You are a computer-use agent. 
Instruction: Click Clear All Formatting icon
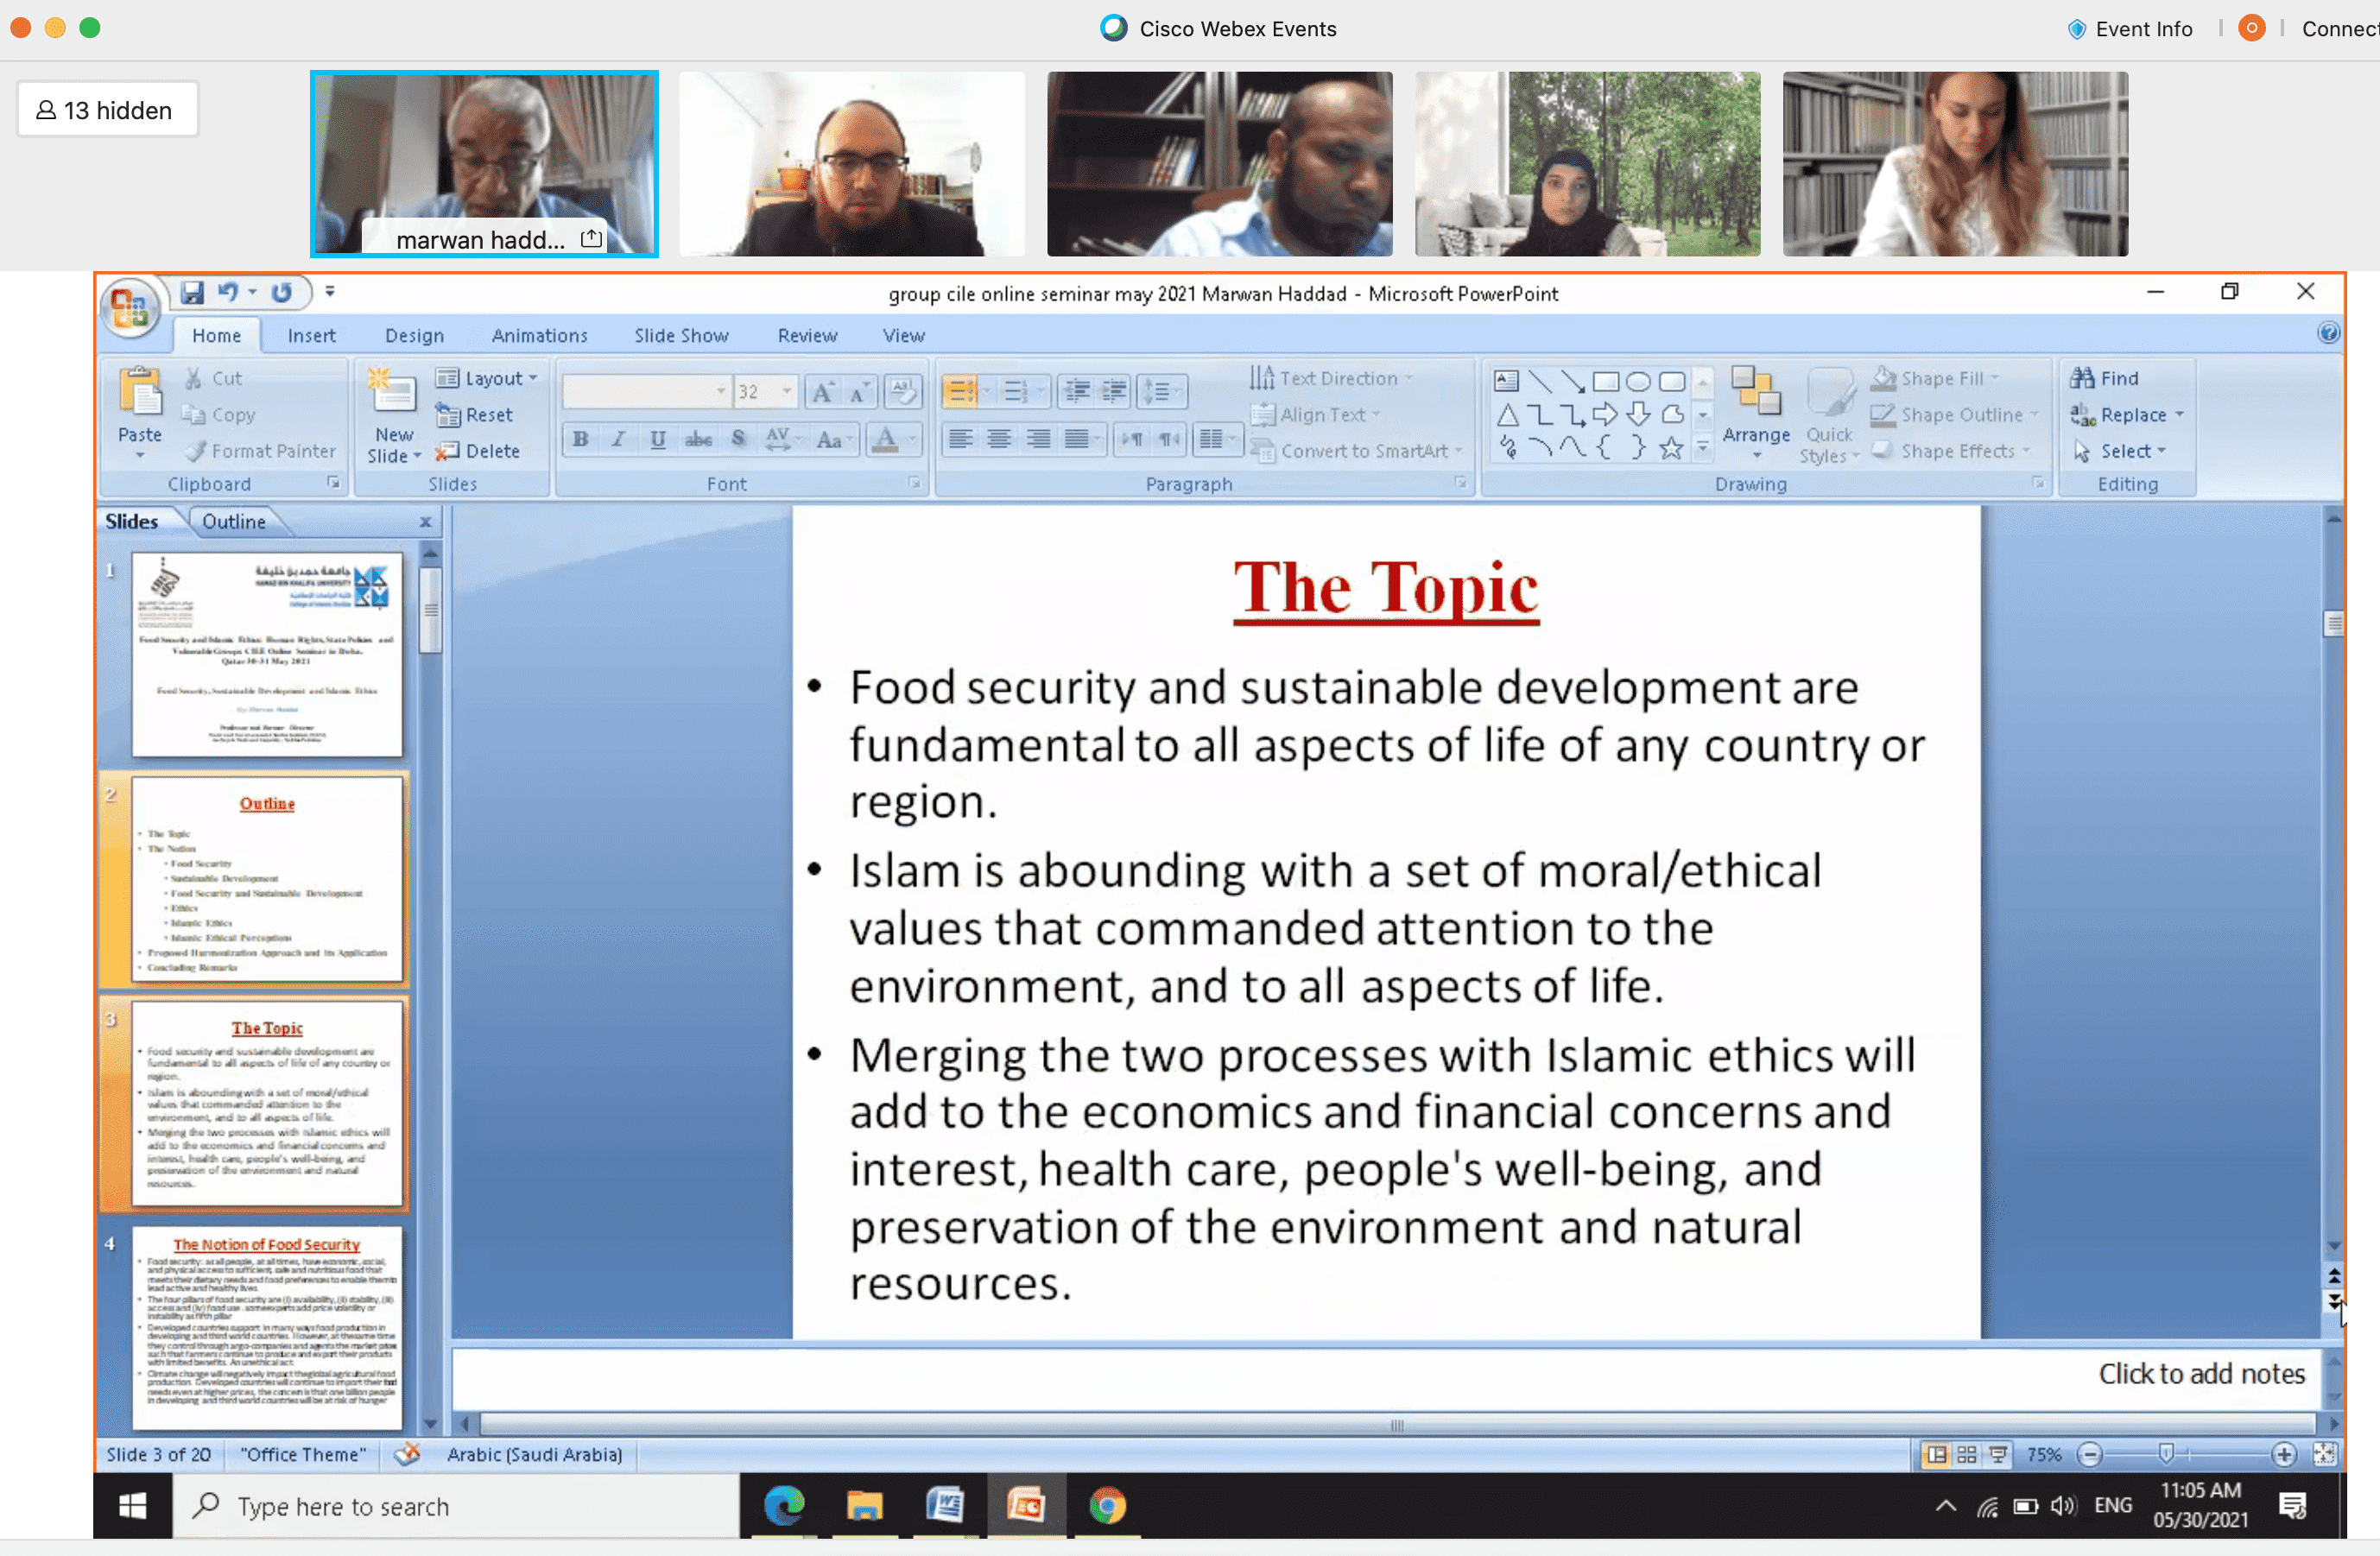903,391
